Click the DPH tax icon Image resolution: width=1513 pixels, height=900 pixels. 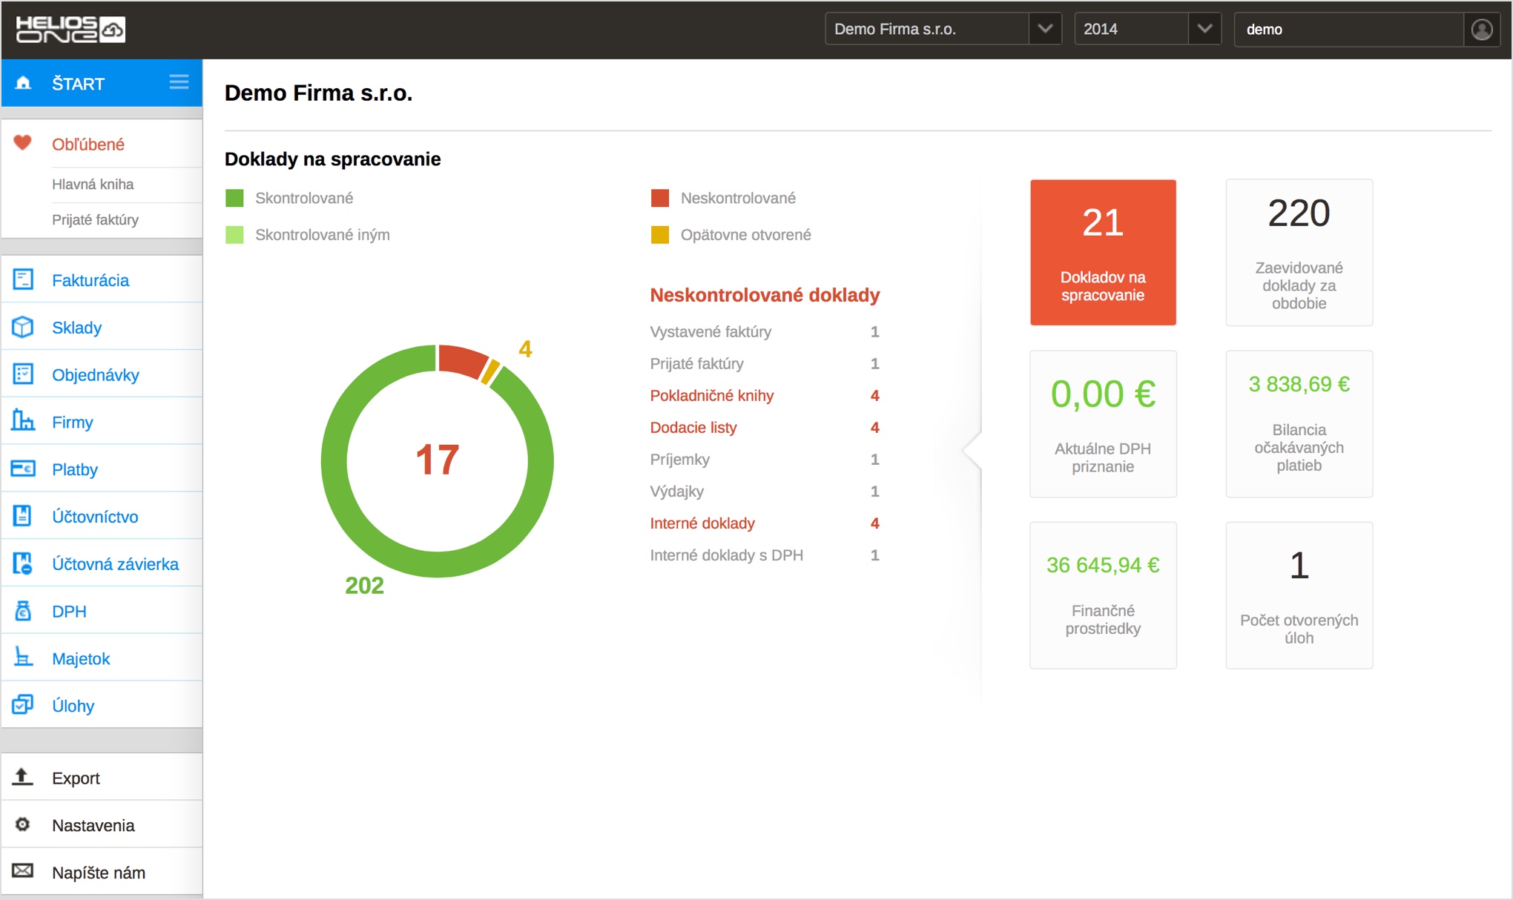[x=23, y=611]
